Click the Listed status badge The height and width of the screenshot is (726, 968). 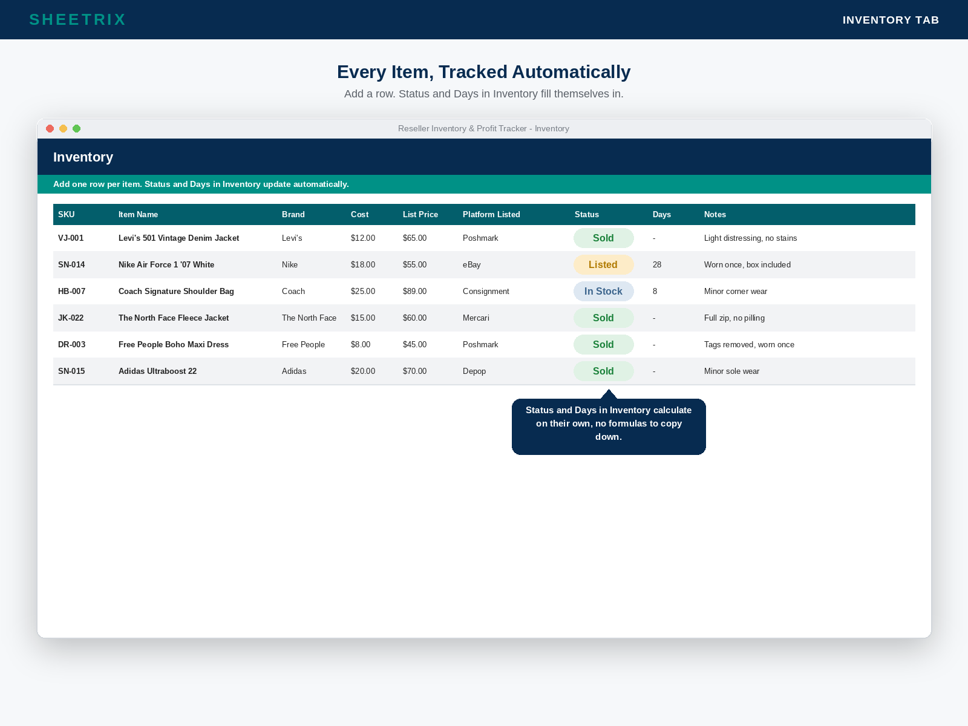(x=603, y=264)
